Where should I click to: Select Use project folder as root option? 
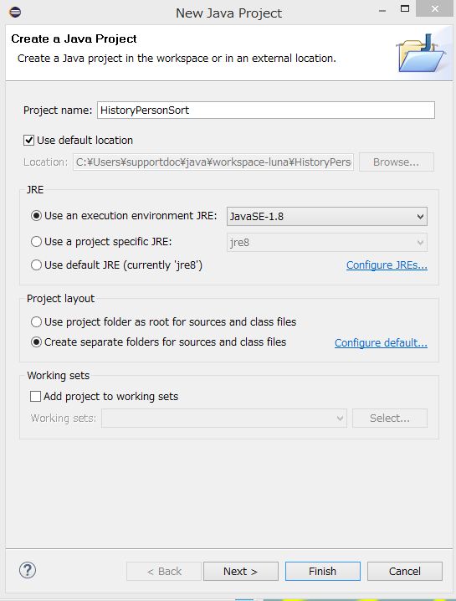(x=36, y=322)
